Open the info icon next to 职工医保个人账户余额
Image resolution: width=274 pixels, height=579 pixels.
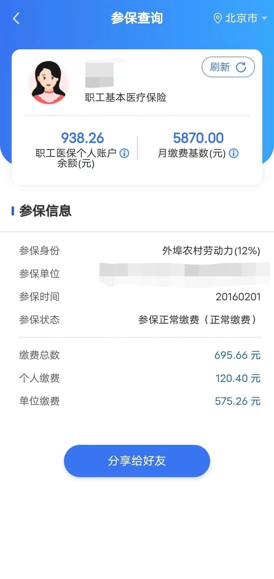coord(124,153)
